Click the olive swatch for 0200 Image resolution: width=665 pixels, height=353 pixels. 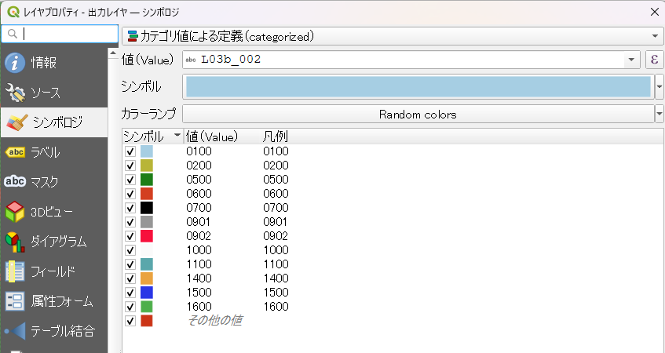click(x=147, y=166)
